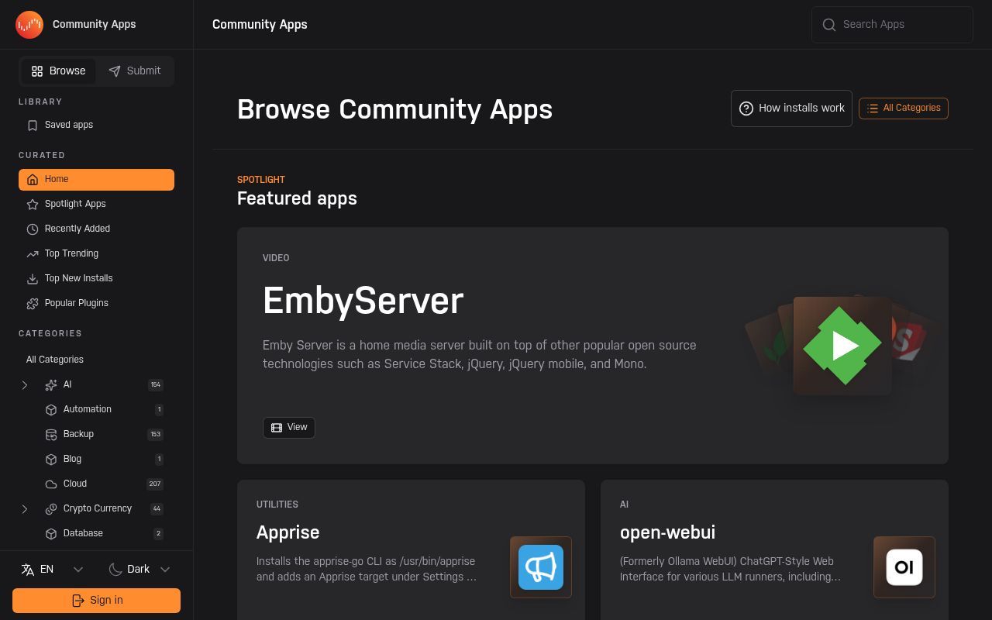This screenshot has width=992, height=620.
Task: Click the Cloud count badge 207
Action: coord(155,484)
